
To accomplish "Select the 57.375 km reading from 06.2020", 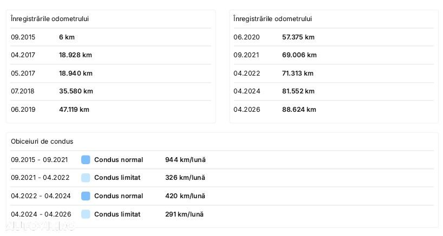I will tap(298, 37).
